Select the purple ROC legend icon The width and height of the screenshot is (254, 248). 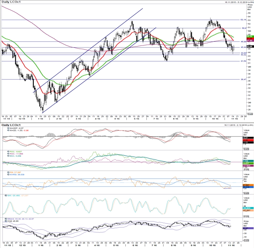click(8, 154)
